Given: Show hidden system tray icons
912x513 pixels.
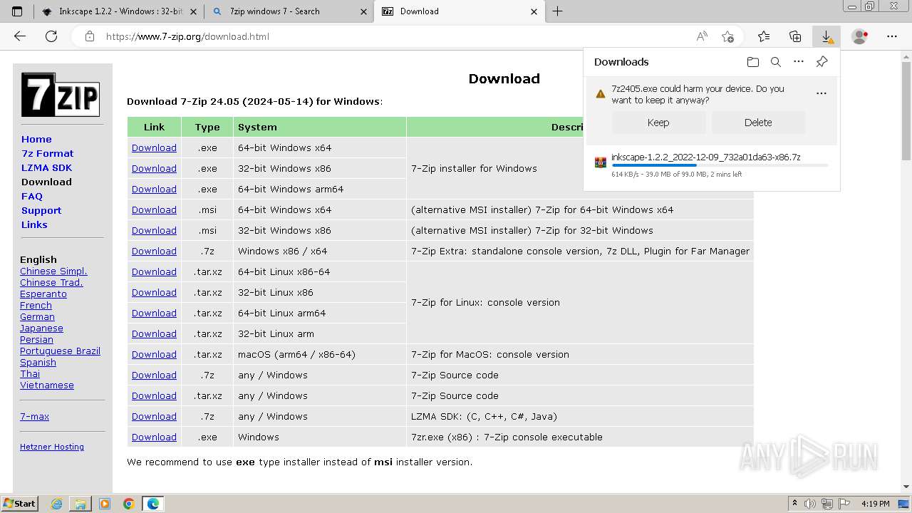Looking at the screenshot, I should tap(795, 504).
